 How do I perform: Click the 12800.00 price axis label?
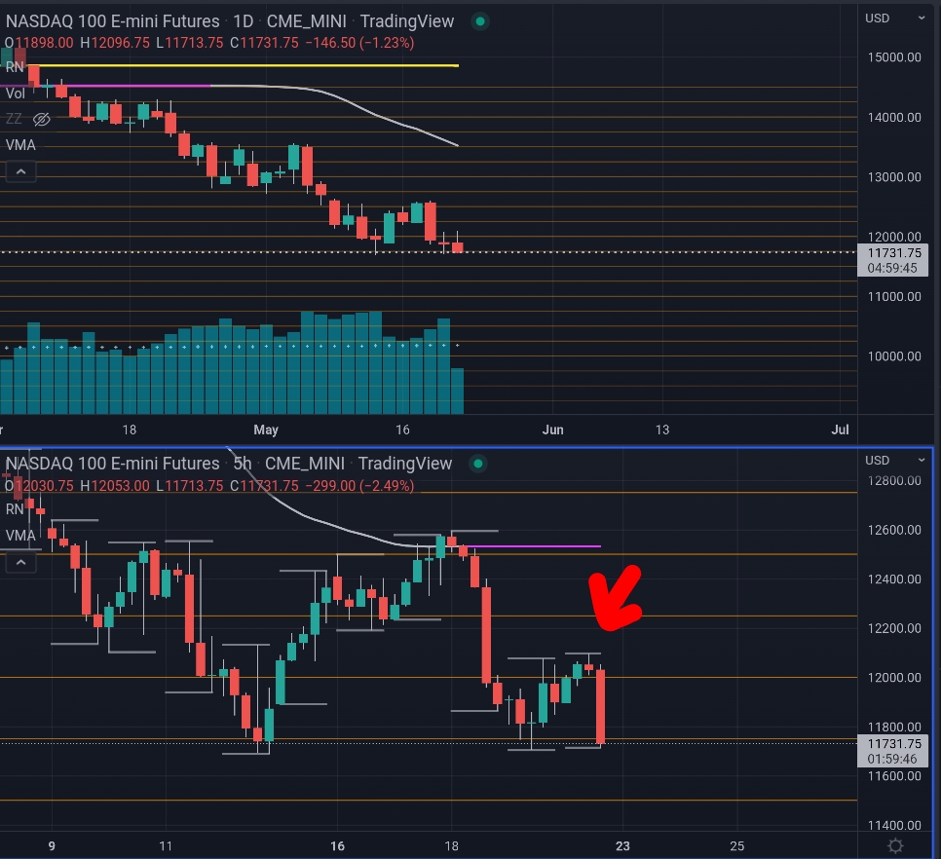point(894,481)
